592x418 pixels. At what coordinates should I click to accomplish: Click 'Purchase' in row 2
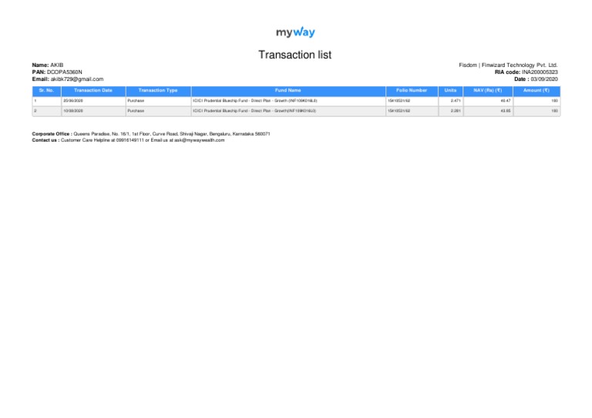(x=136, y=111)
